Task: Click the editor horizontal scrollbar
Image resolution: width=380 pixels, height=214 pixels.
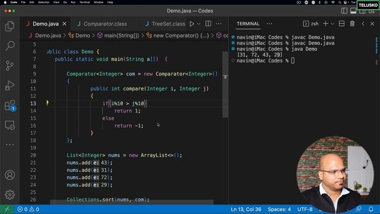Action: (x=132, y=202)
